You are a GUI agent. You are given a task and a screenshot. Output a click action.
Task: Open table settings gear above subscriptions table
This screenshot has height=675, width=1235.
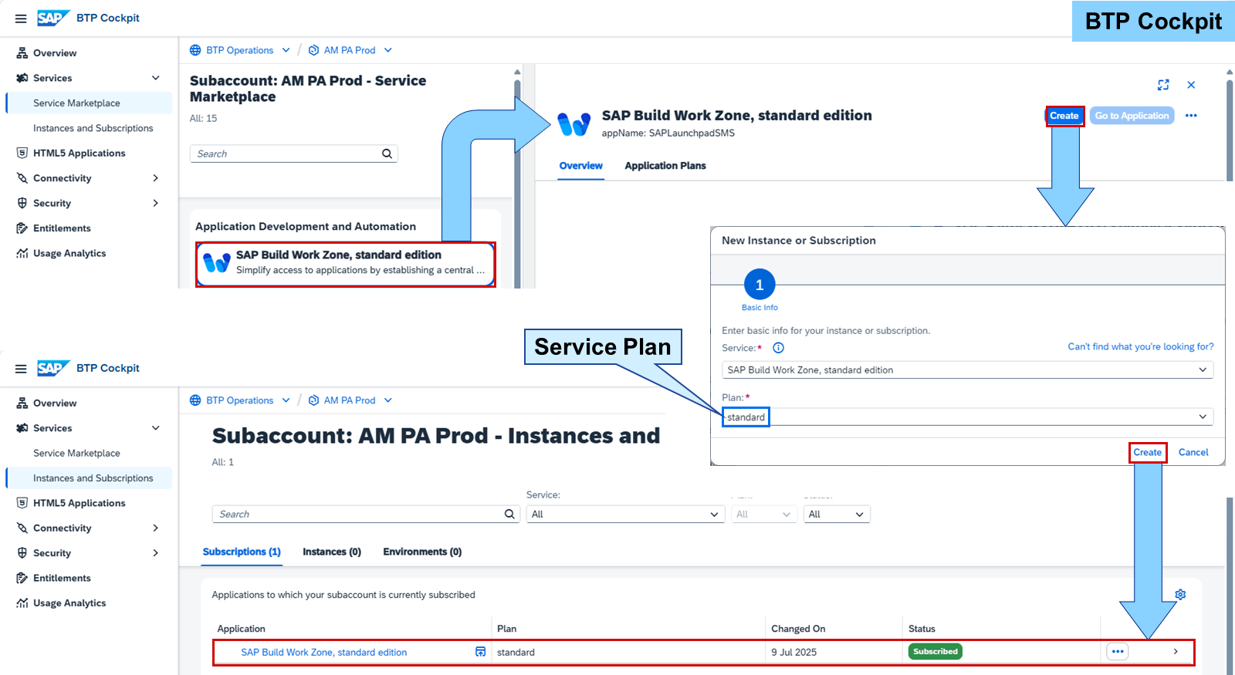click(x=1180, y=595)
